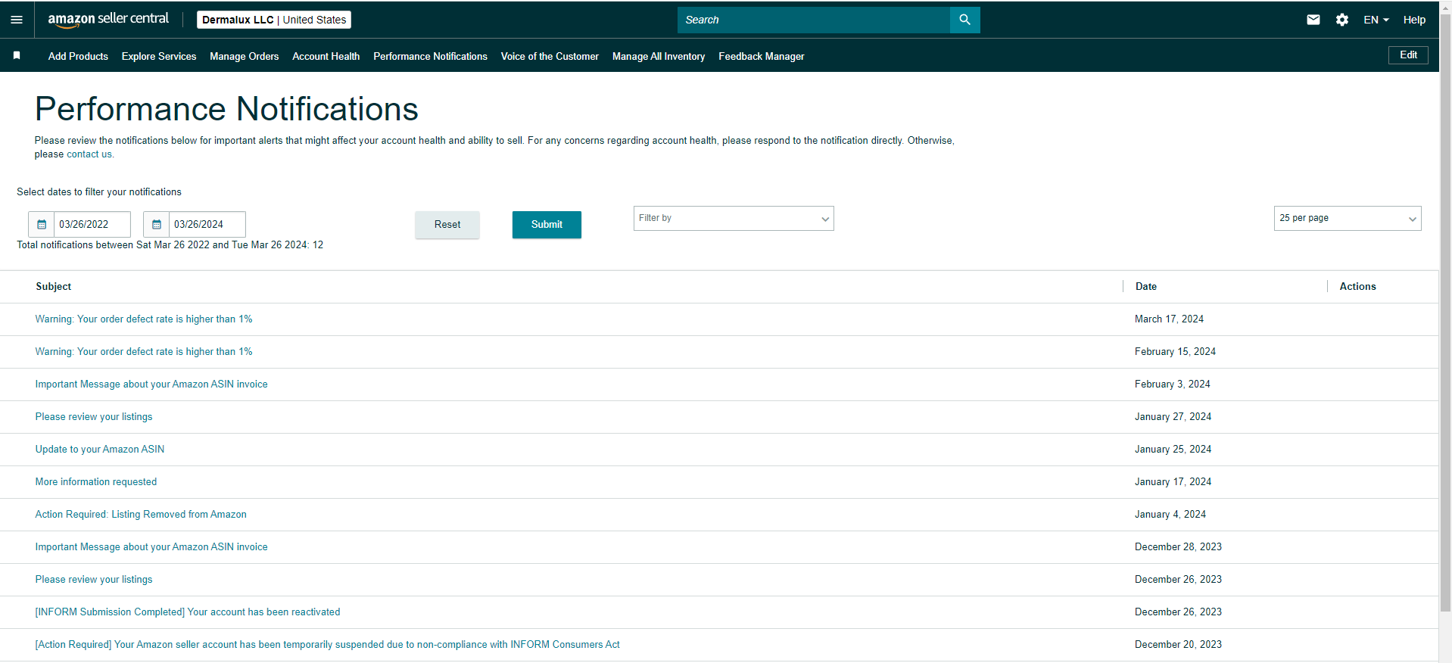Click the Amazon Seller Central logo
This screenshot has width=1452, height=663.
click(108, 20)
